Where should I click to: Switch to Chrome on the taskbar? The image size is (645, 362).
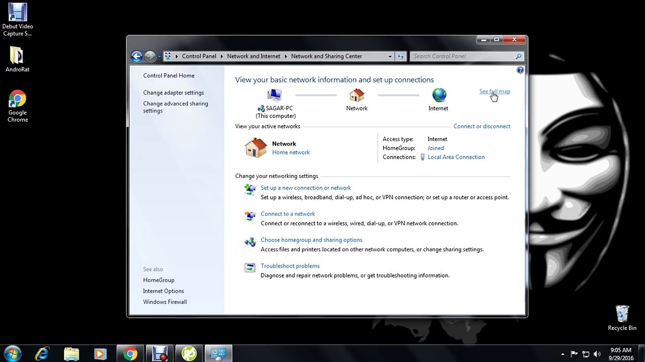click(131, 354)
